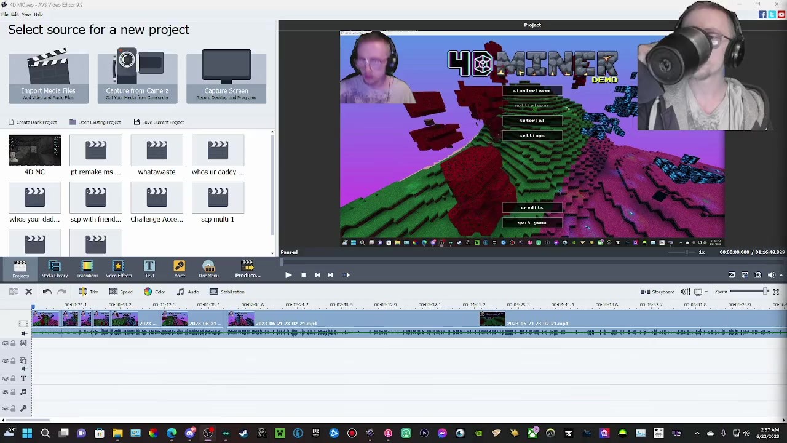
Task: Click the split icon left of delete
Action: [x=14, y=292]
